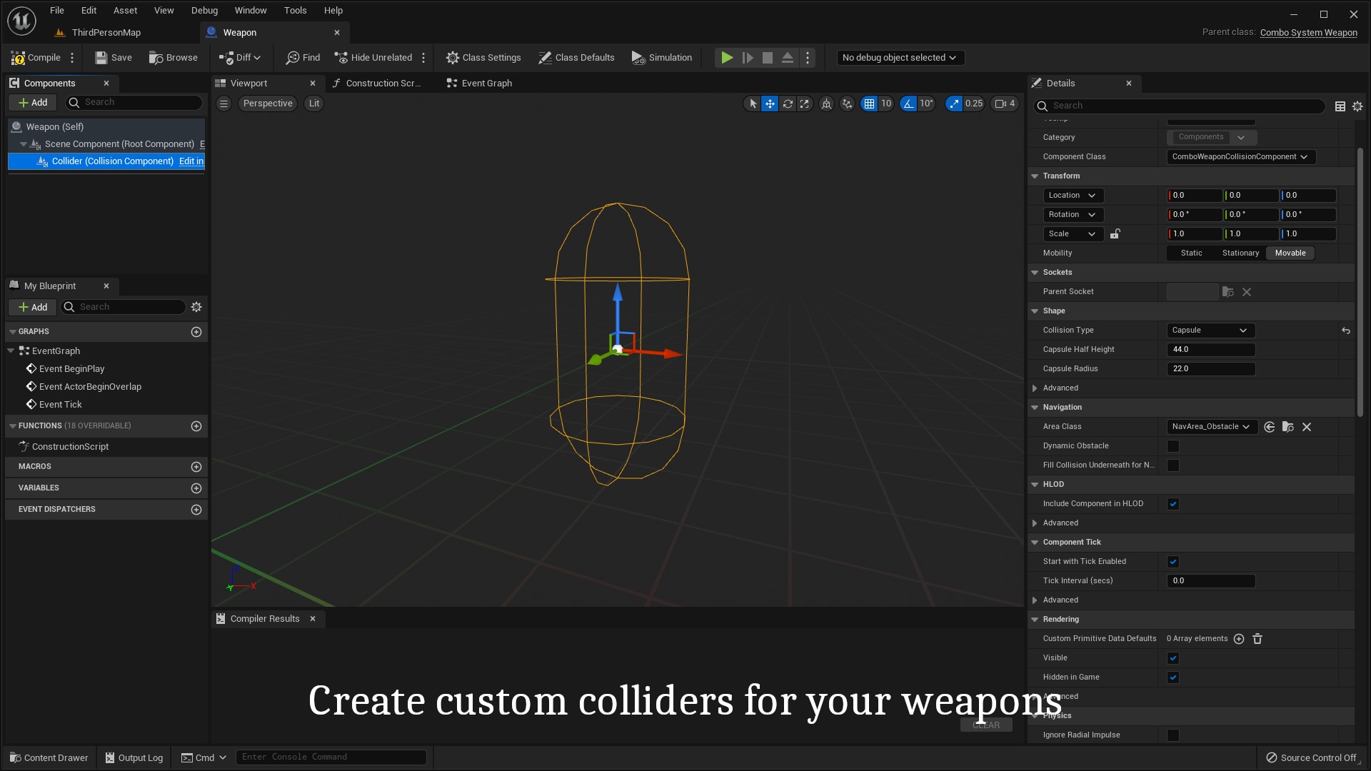Image resolution: width=1371 pixels, height=771 pixels.
Task: Start Simulation mode
Action: tap(661, 58)
